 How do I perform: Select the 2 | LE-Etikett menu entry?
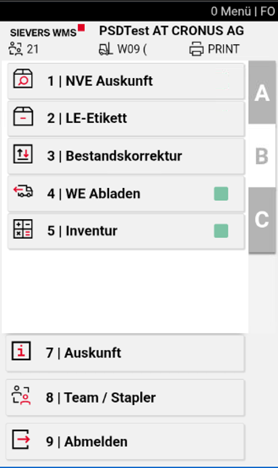(x=126, y=119)
